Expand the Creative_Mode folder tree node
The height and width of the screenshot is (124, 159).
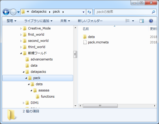click(x=21, y=28)
